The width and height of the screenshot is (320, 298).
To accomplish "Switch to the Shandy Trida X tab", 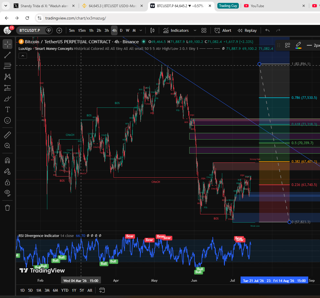I will coord(44,6).
